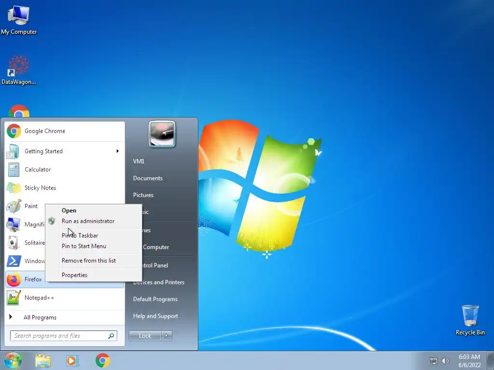Click the Start orb button

coord(13,360)
